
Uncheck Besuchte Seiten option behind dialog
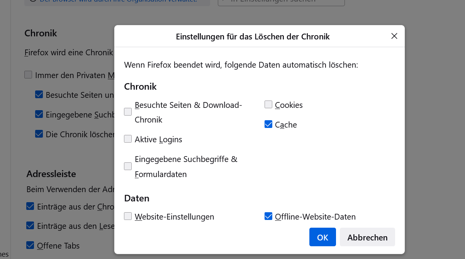coord(39,95)
